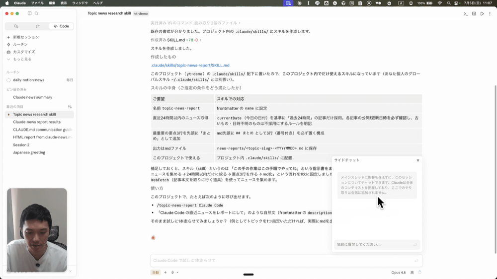
Task: Open pinned Claude news summary session
Action: tap(39, 97)
